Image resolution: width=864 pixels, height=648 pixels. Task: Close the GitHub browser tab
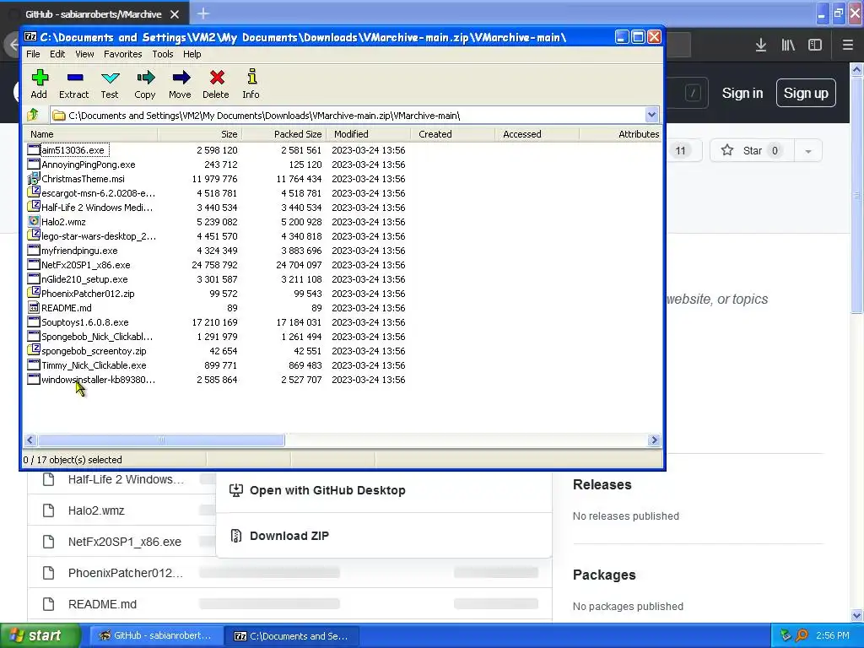175,14
